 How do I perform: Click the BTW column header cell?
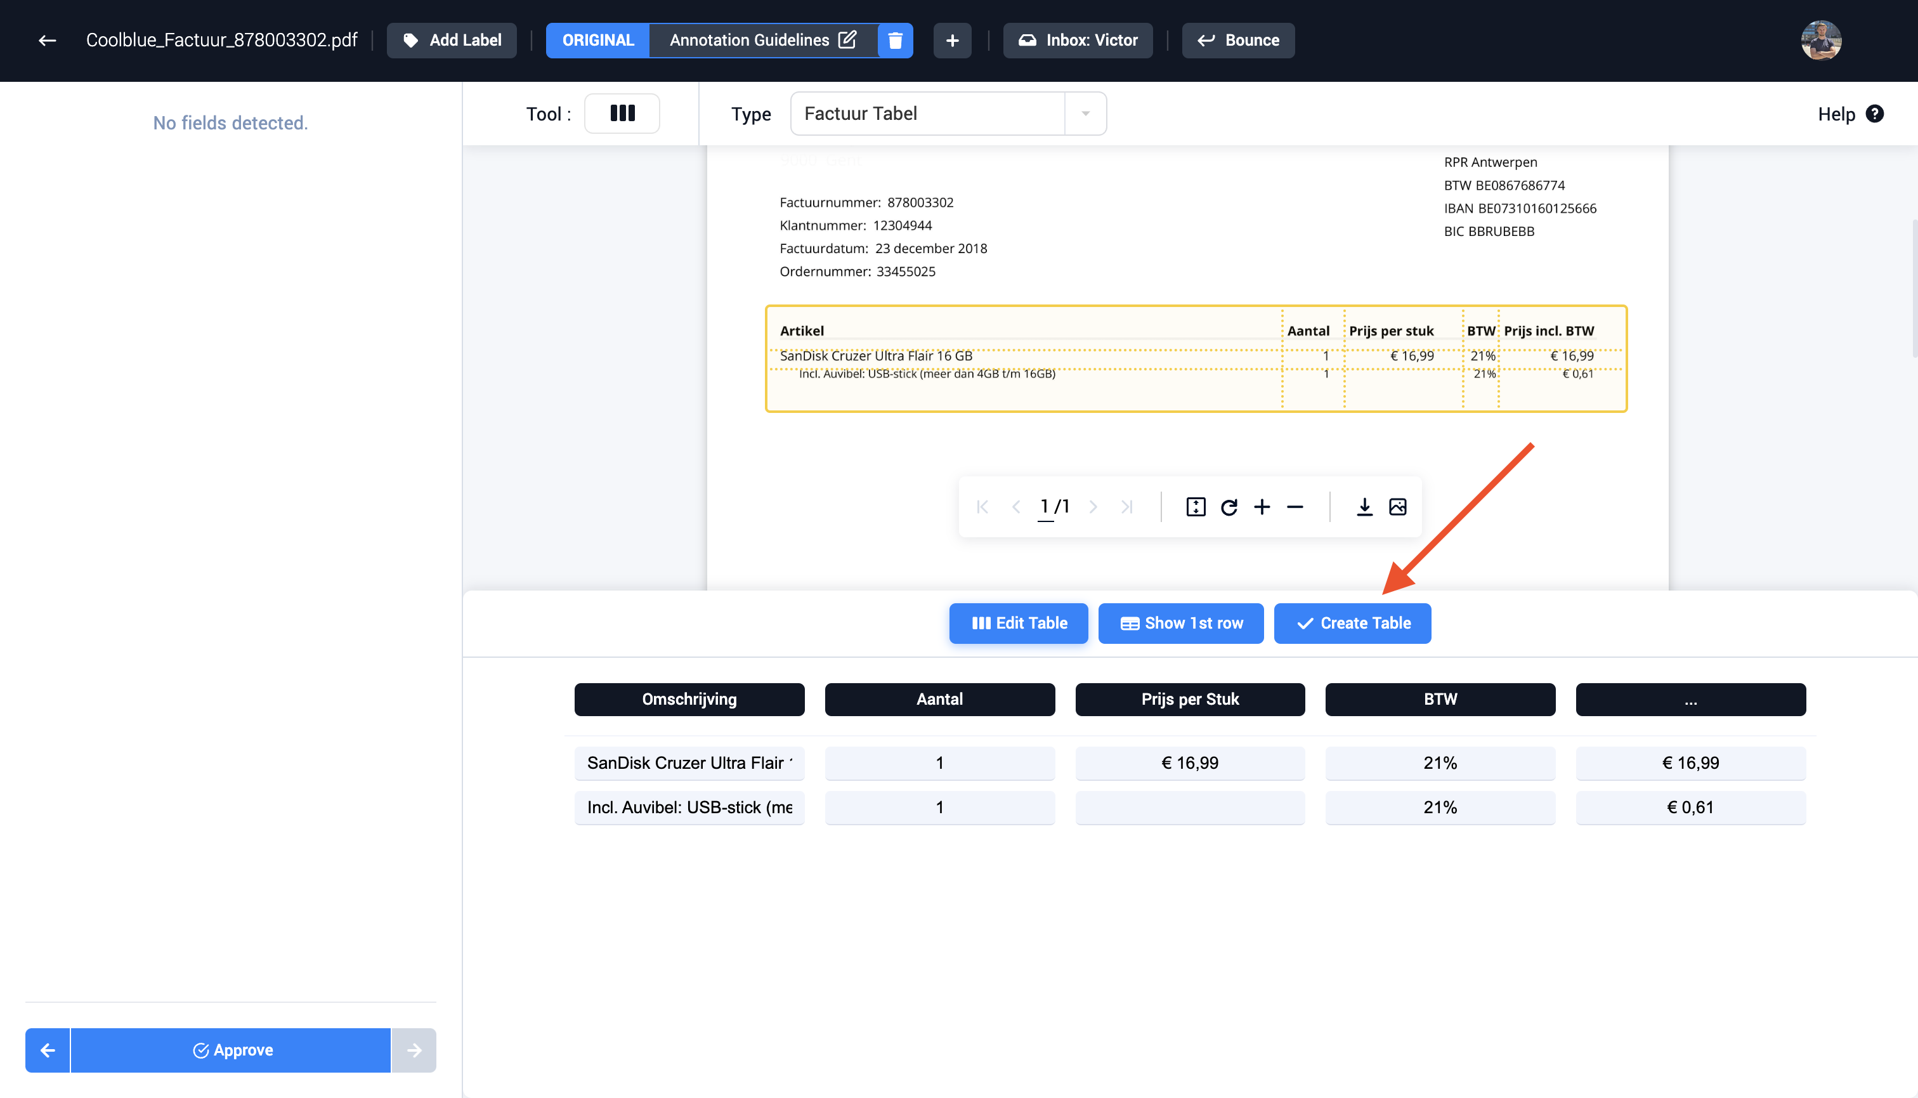click(x=1440, y=698)
